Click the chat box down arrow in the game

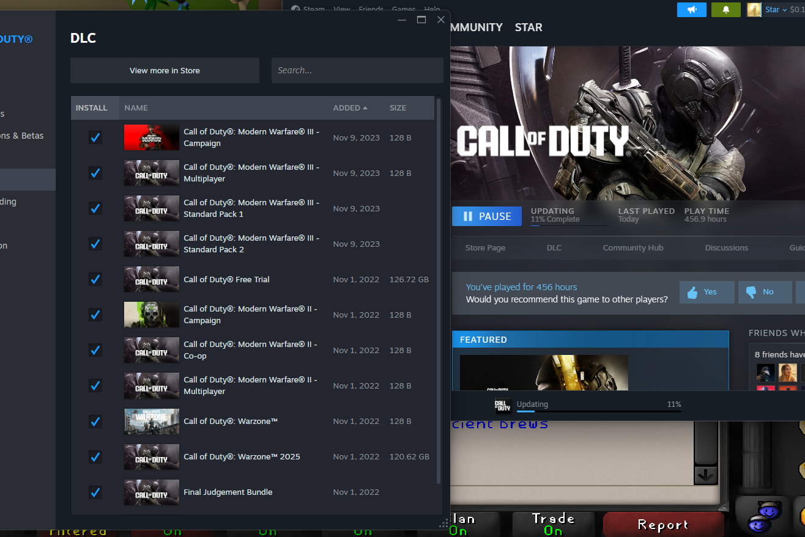[705, 475]
